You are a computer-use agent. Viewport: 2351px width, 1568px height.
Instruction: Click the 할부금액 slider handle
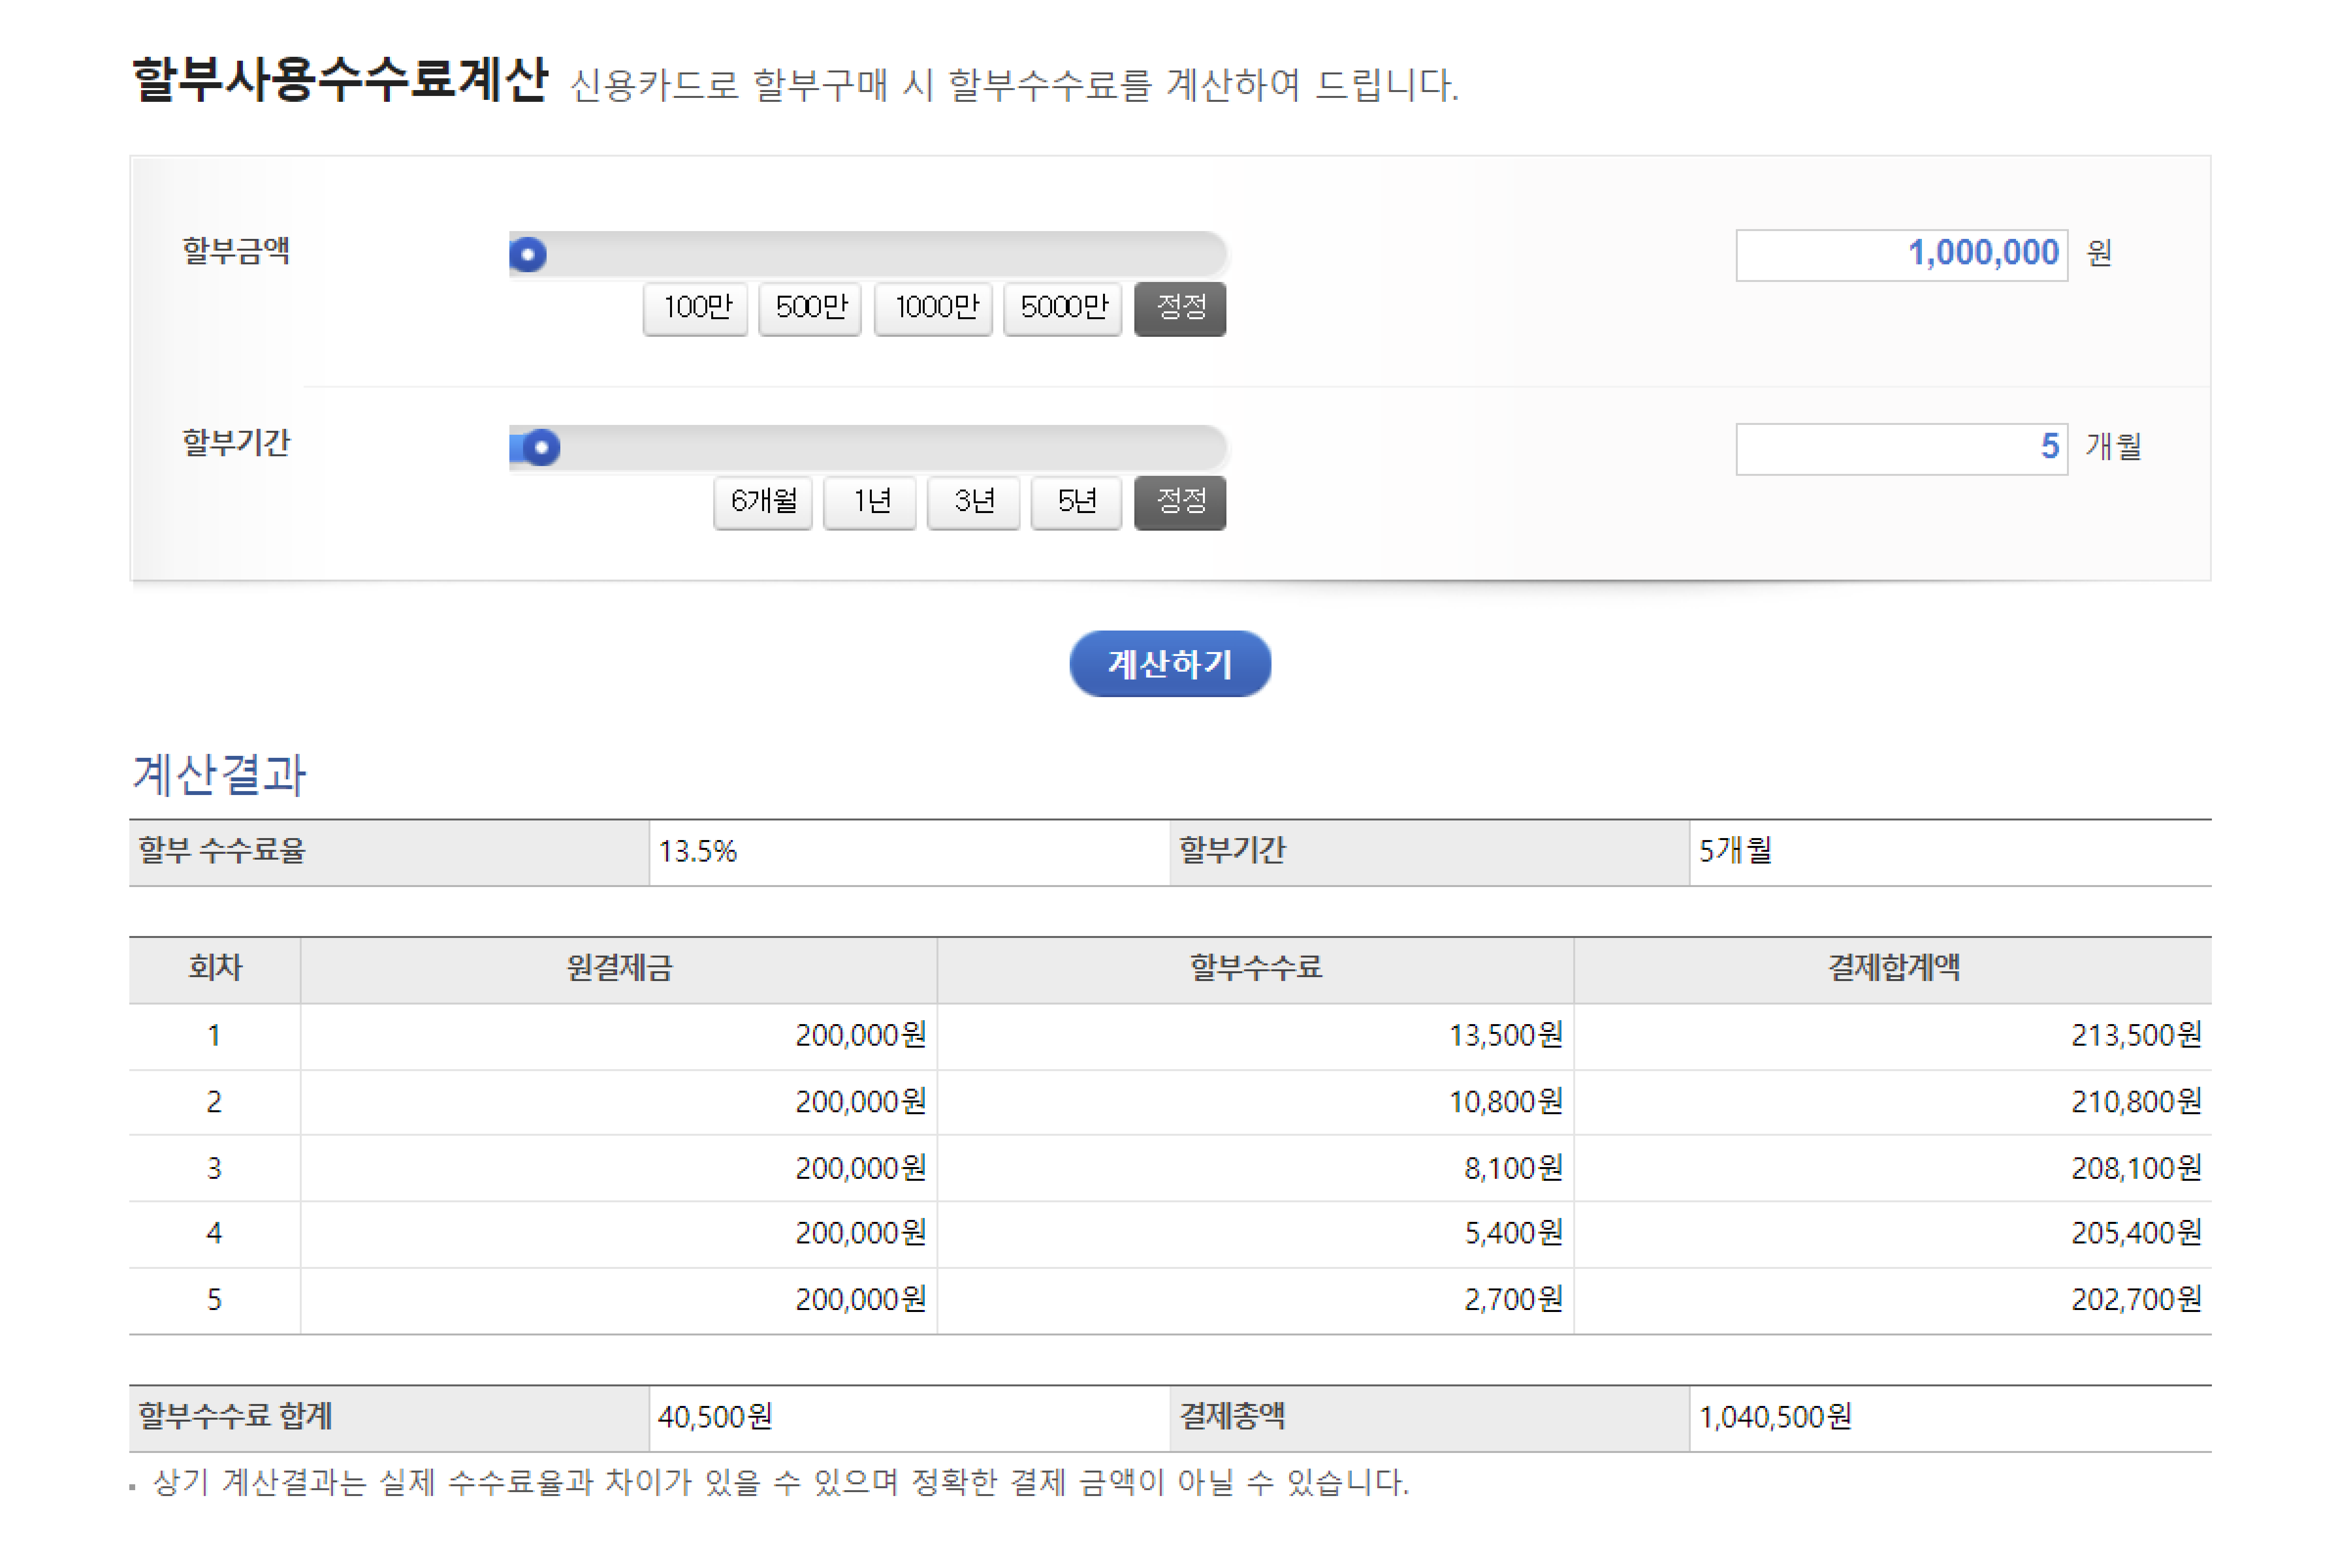point(528,255)
